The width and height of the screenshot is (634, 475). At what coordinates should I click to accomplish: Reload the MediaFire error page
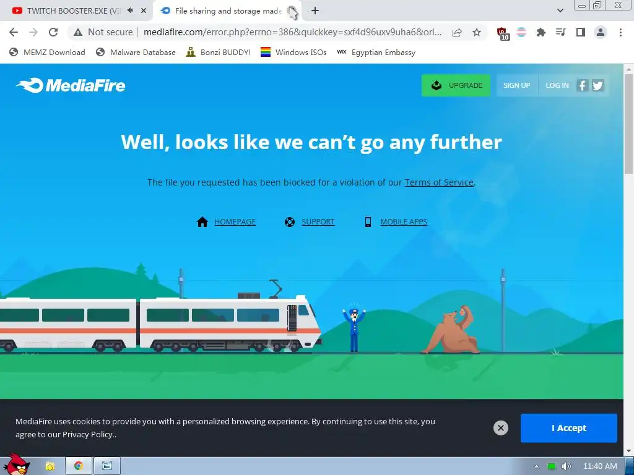click(x=53, y=32)
